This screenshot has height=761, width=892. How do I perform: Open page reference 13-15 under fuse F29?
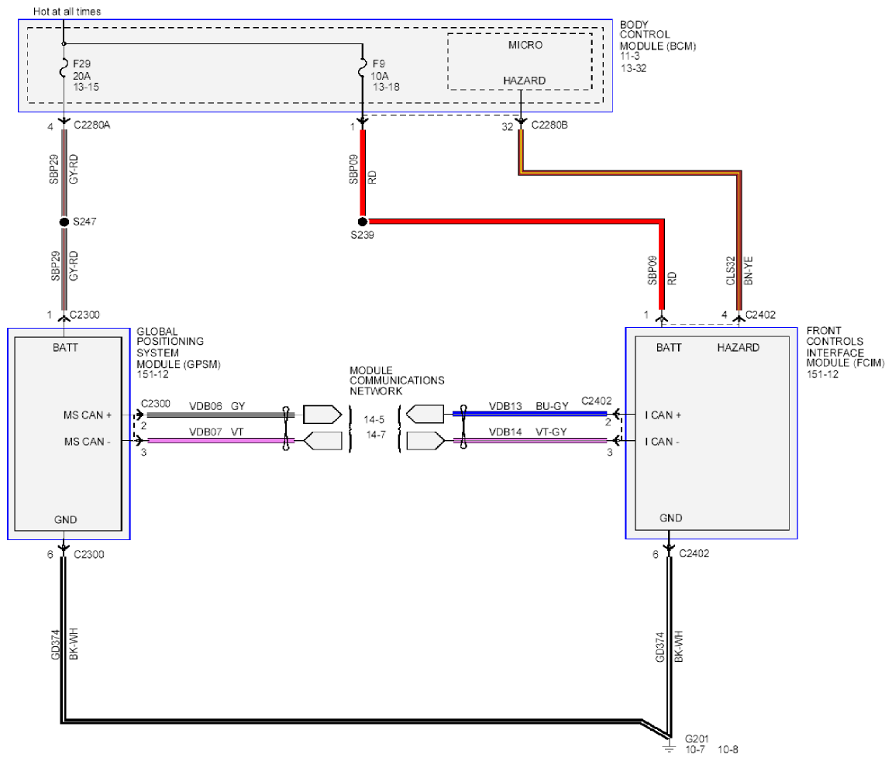pos(86,87)
